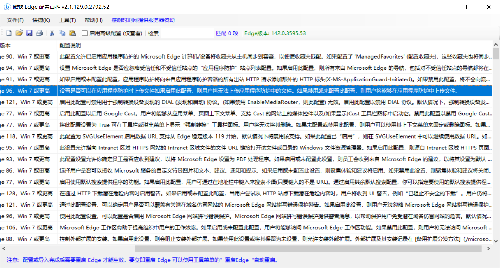The width and height of the screenshot is (500, 268).
Task: Open an existing configuration file
Action: point(19,33)
